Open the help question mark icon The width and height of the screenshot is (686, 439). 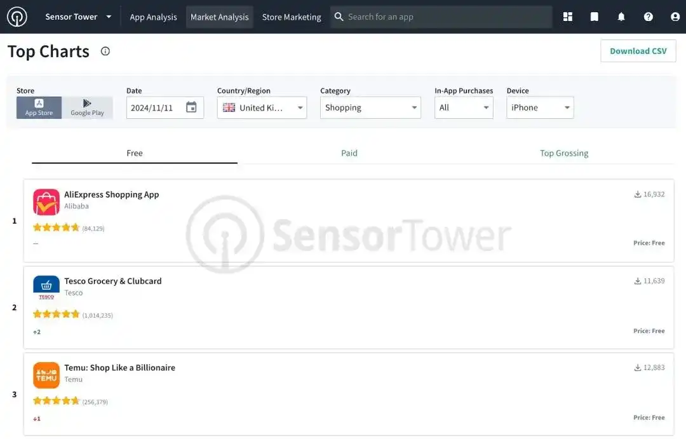648,17
